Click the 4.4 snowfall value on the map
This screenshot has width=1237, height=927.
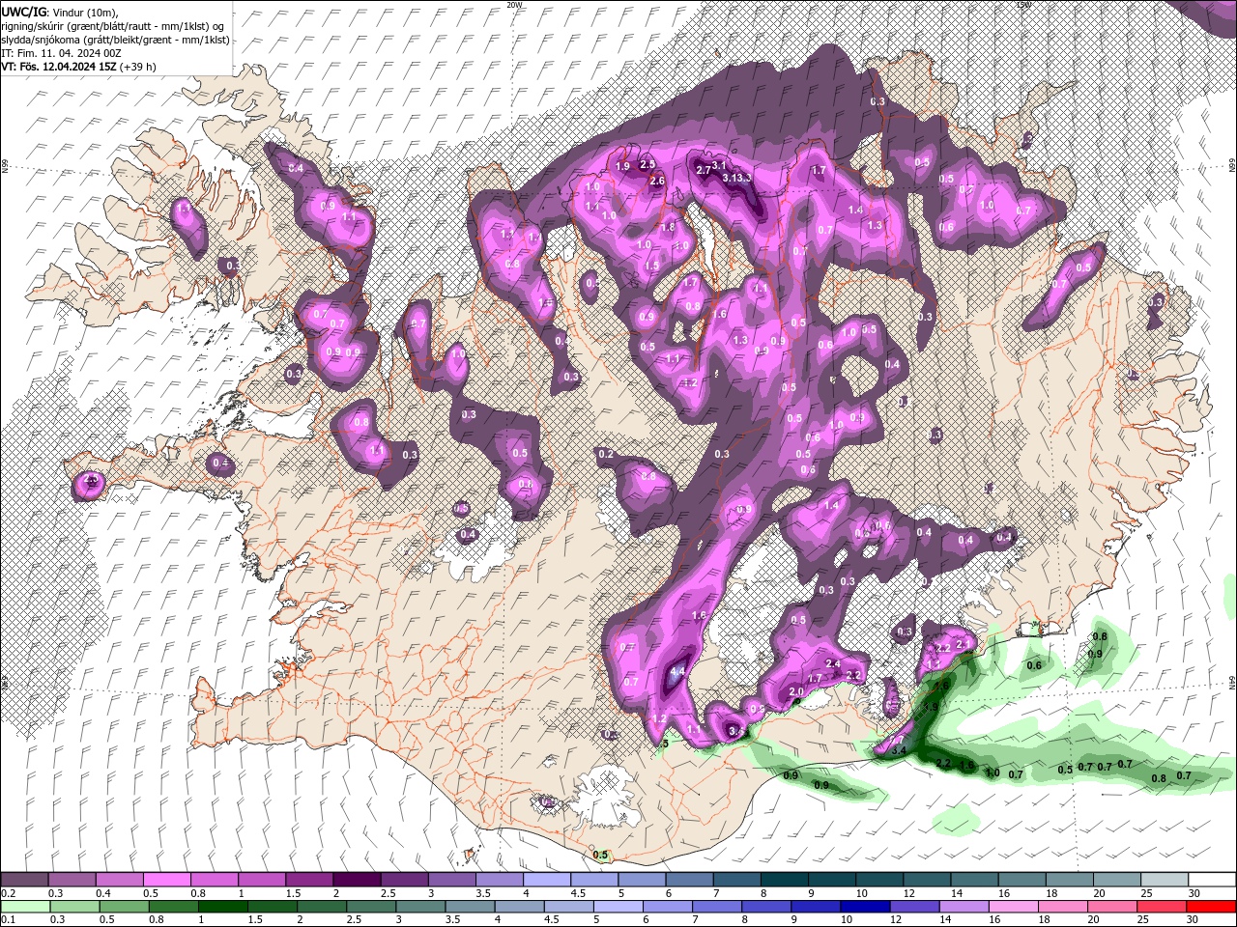pos(676,672)
